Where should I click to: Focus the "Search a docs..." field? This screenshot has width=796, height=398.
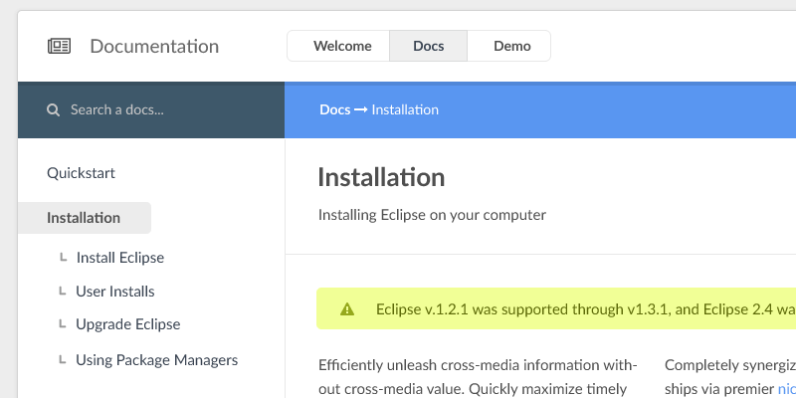click(x=159, y=110)
